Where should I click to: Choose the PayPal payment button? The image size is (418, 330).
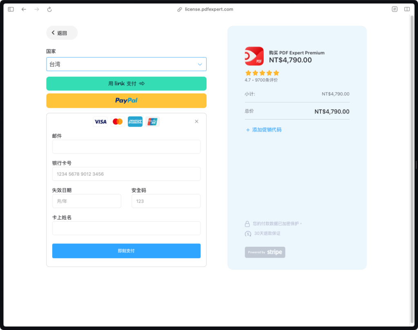tap(127, 100)
